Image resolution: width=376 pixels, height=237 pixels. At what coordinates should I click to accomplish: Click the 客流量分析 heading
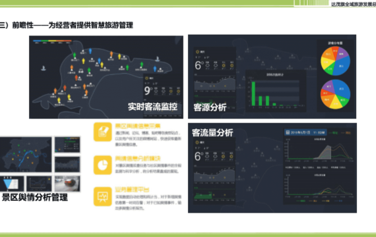[212, 132]
